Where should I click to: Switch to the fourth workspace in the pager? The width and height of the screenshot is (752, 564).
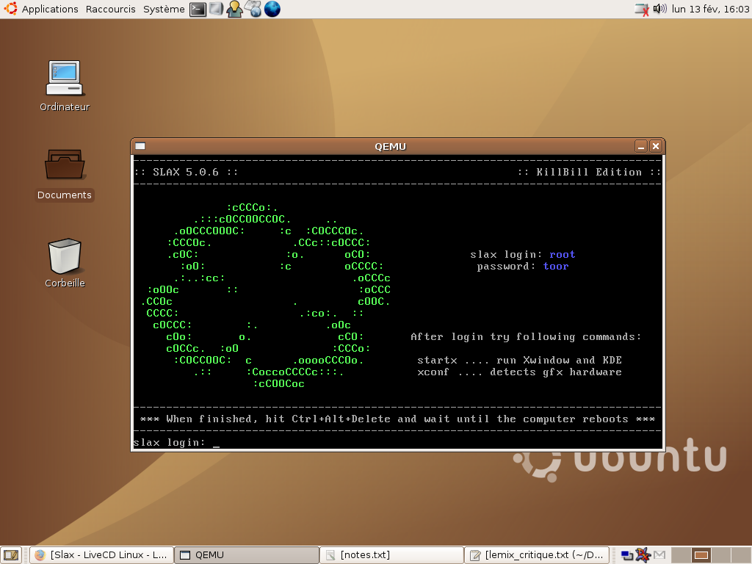741,555
